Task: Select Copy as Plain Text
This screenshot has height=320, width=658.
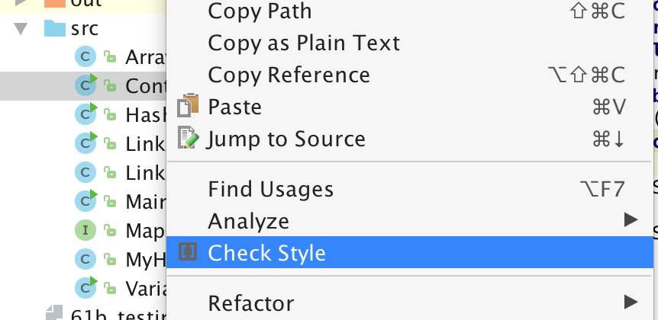Action: coord(304,43)
